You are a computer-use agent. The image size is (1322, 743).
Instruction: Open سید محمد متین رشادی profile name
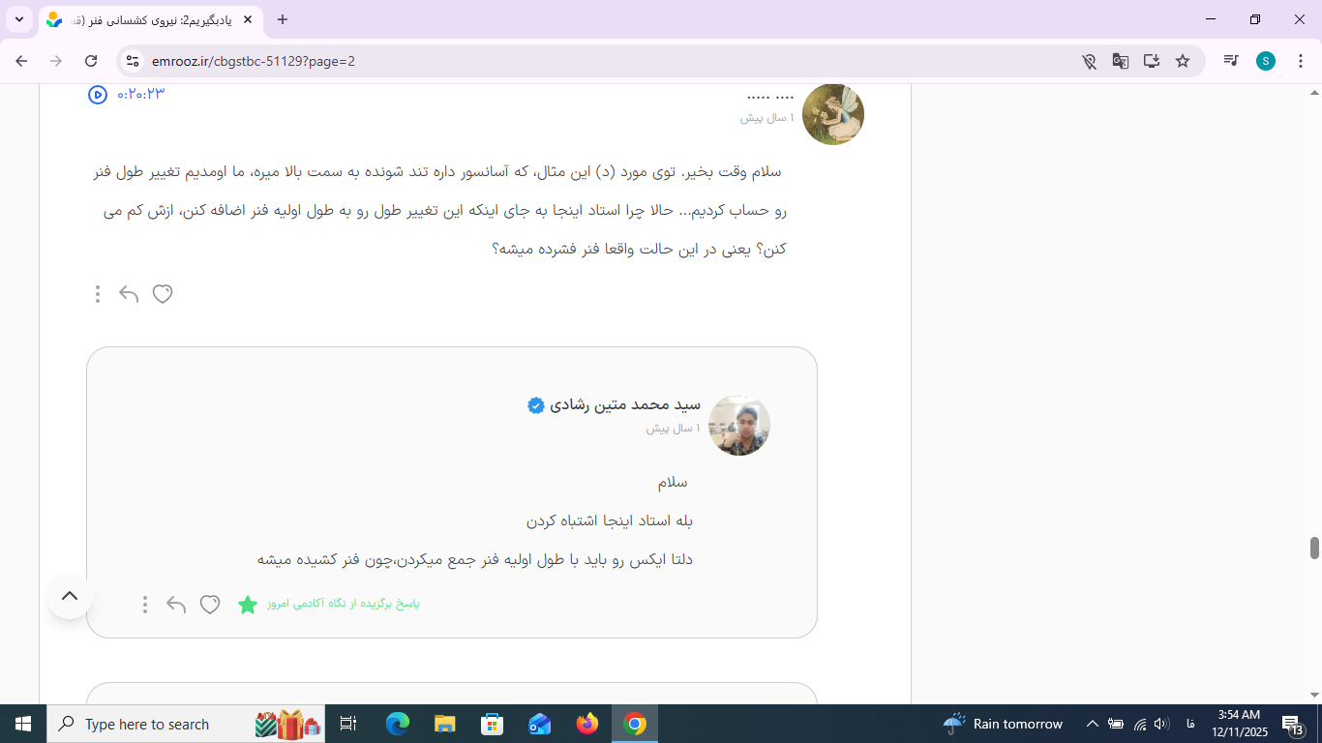(624, 405)
